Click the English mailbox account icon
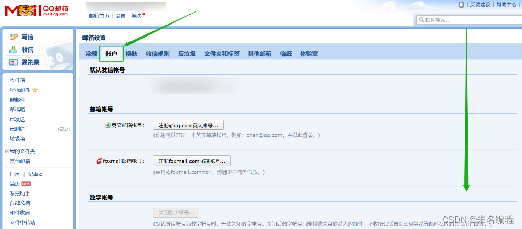The height and width of the screenshot is (229, 522). (x=108, y=125)
